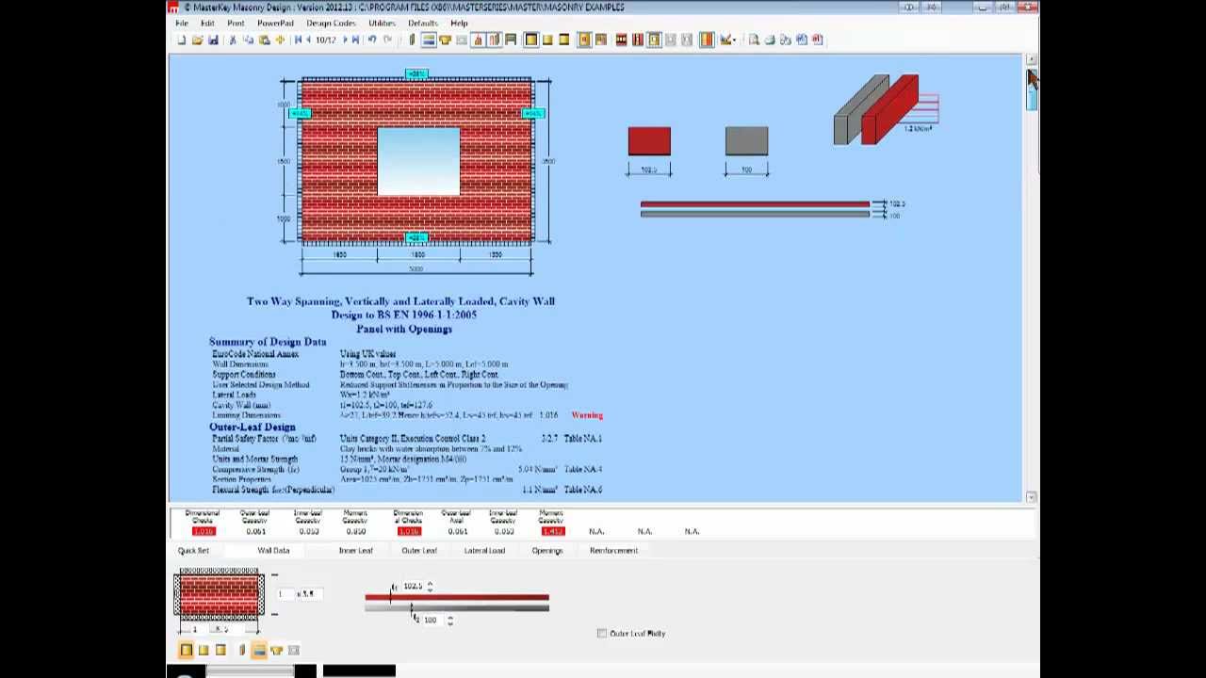Open the PowerPad menu
The width and height of the screenshot is (1206, 678).
click(x=275, y=23)
